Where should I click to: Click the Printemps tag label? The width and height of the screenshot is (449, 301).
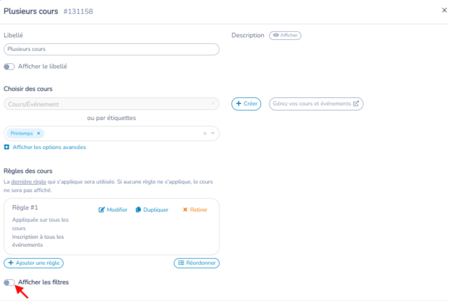click(x=22, y=134)
